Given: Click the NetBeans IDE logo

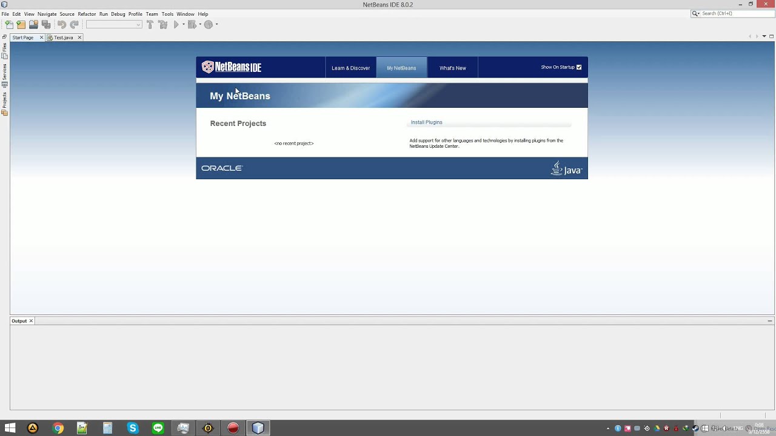Looking at the screenshot, I should pos(232,67).
